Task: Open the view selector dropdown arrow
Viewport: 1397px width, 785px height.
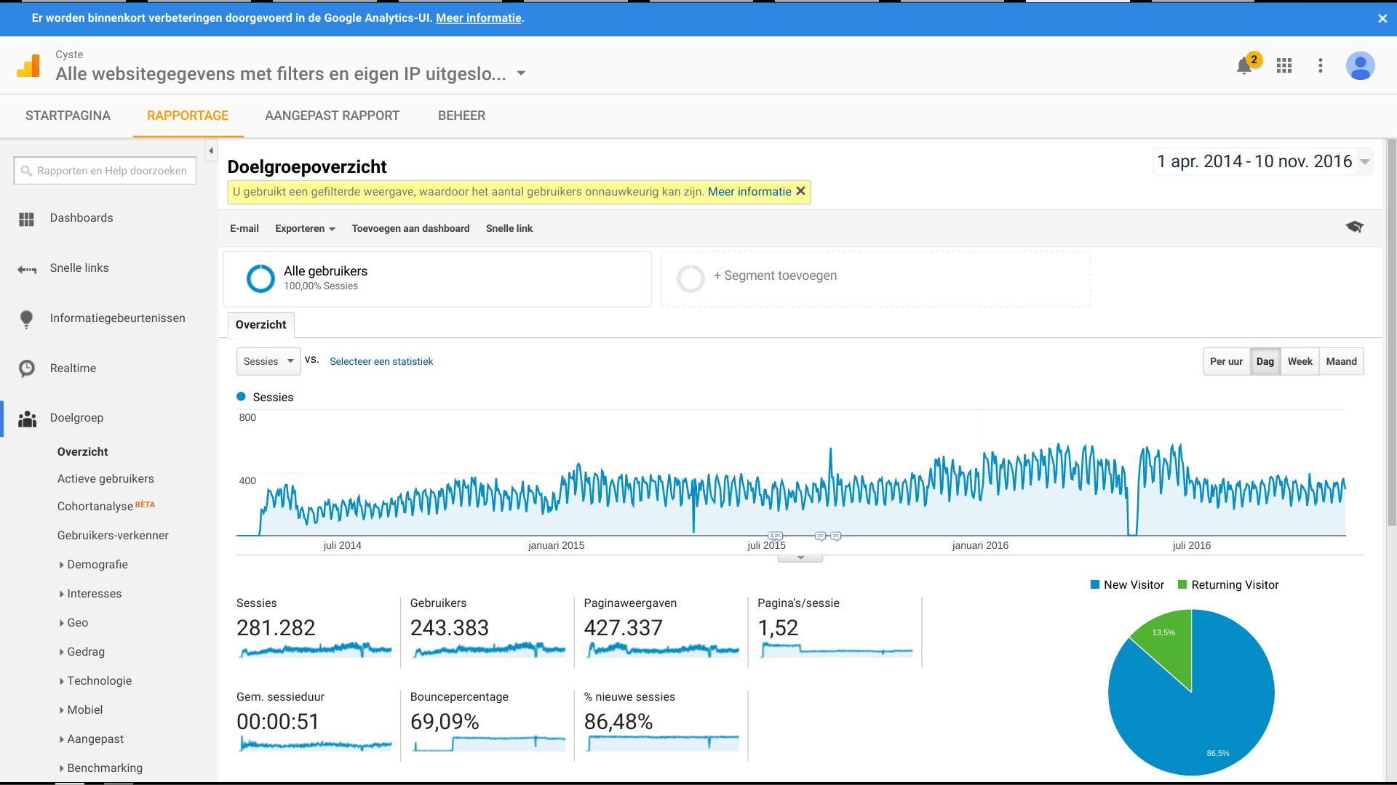Action: [521, 73]
